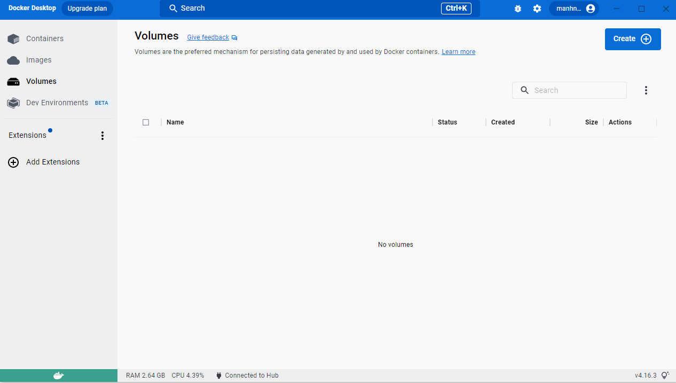Click the Docker whale status icon
676x383 pixels.
(x=59, y=376)
